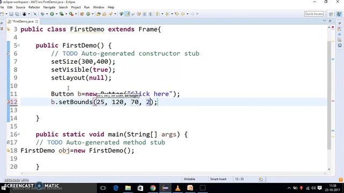Toggle Block Selection Mode icon

tap(145, 14)
